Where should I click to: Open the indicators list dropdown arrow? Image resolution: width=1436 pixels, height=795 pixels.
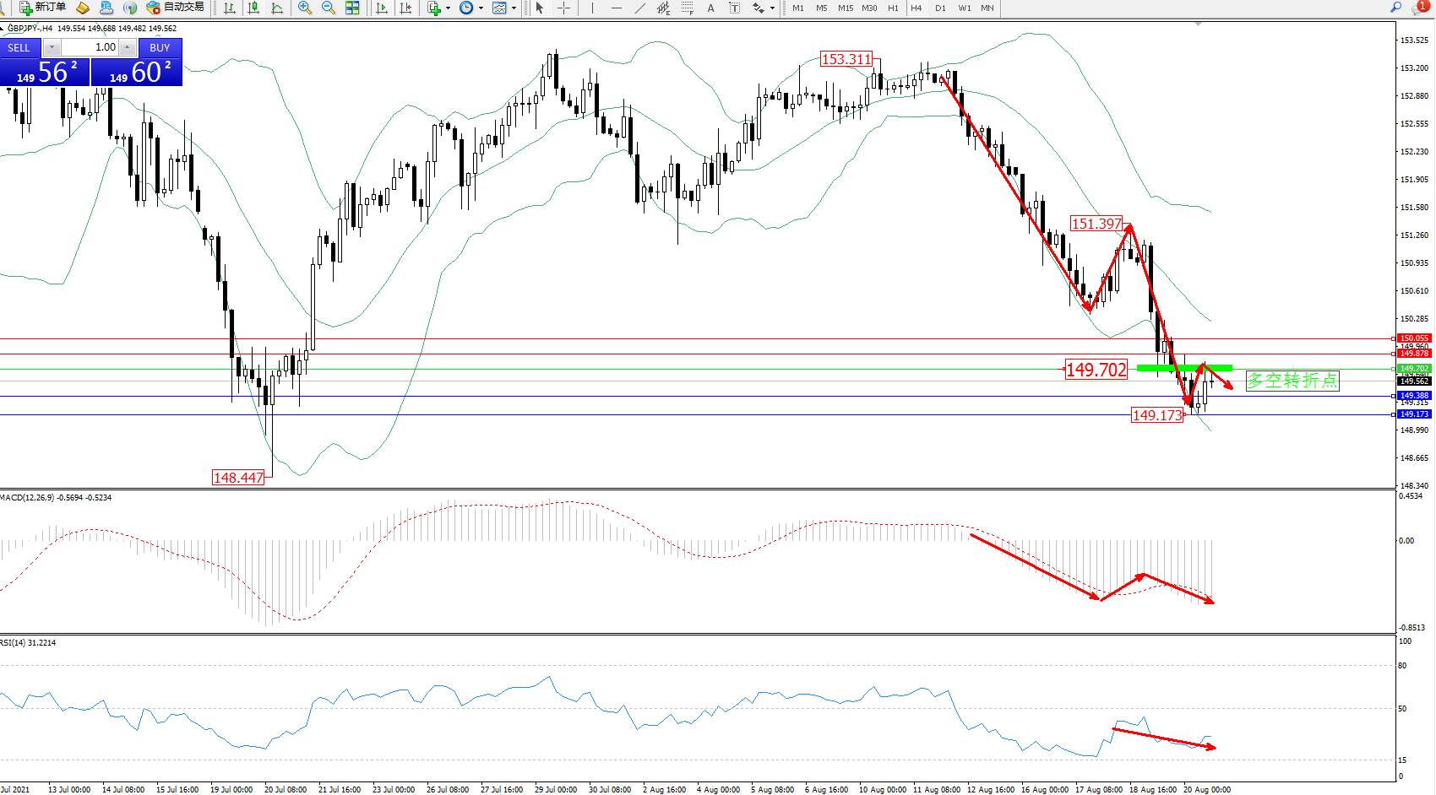click(448, 8)
